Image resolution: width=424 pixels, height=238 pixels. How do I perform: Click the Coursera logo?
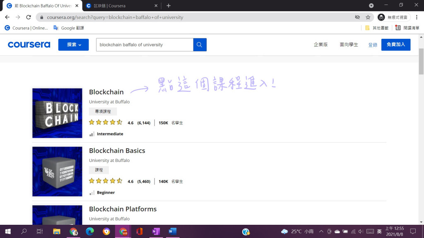29,45
